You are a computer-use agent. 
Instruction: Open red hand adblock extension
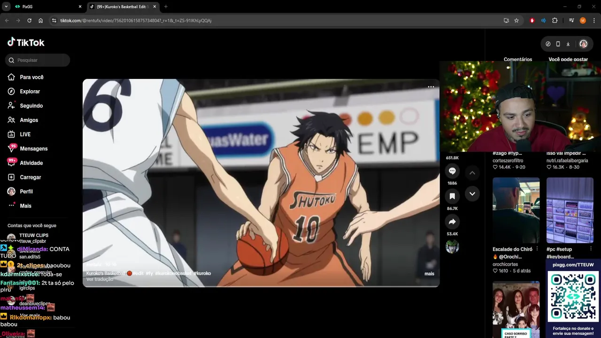point(532,21)
